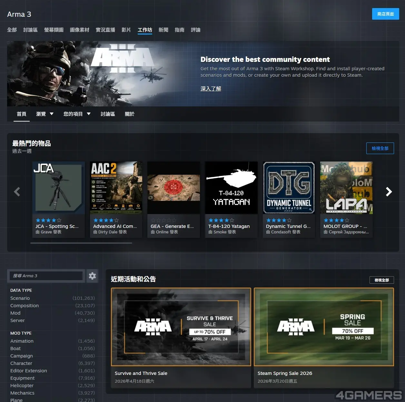Open JCA Spotting Scope item thumbnail
This screenshot has height=402, width=405.
pos(58,188)
